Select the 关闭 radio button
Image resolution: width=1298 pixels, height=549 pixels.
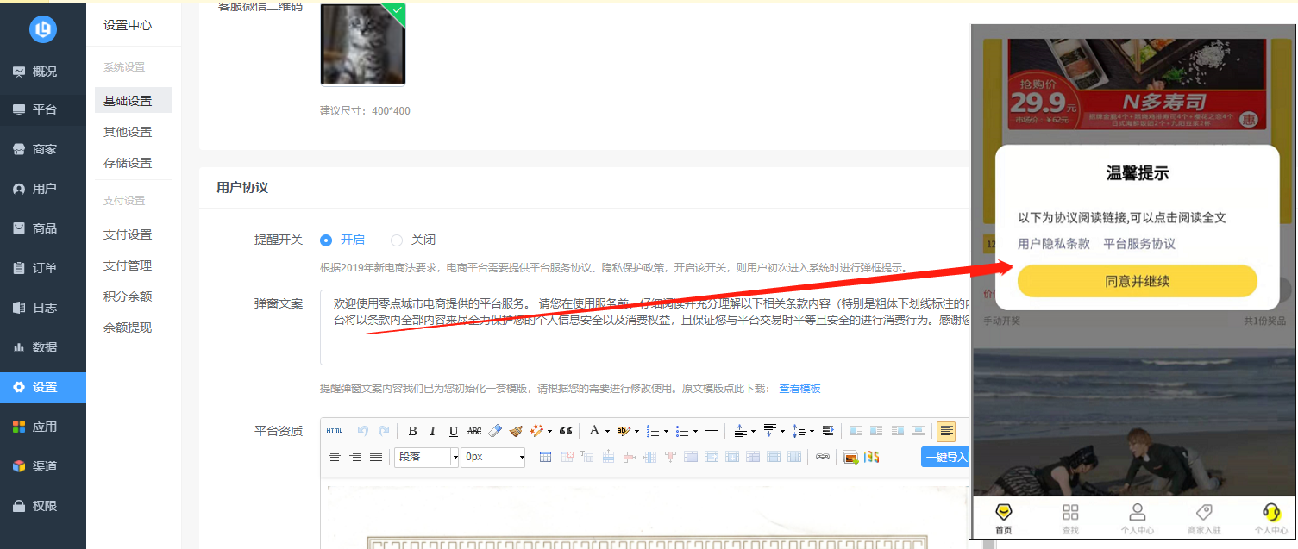[397, 240]
